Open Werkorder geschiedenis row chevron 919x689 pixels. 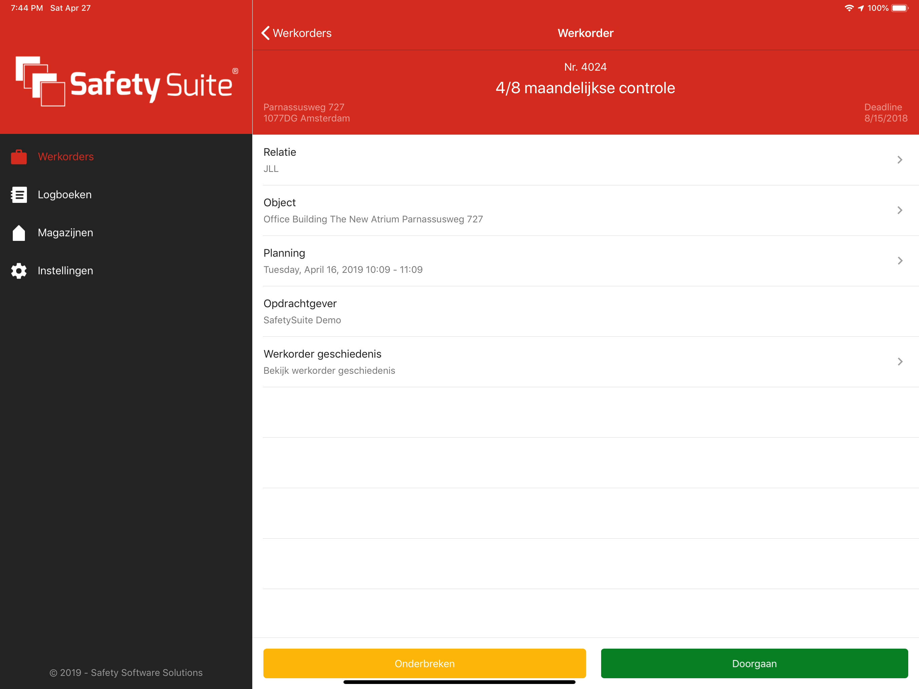[900, 362]
